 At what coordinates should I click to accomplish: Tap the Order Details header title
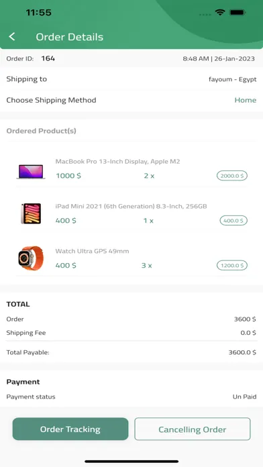(69, 37)
